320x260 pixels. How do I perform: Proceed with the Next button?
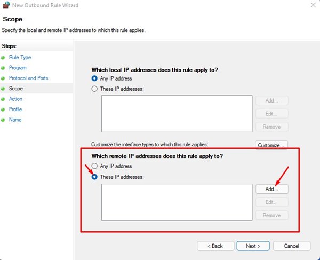pyautogui.click(x=253, y=246)
